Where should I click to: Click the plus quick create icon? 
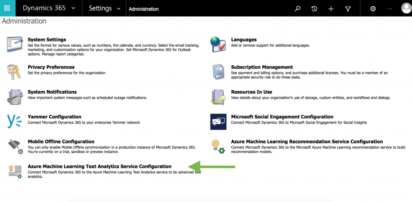(x=331, y=8)
